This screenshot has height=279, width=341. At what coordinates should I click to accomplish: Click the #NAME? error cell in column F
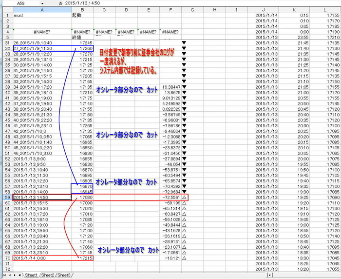point(170,32)
